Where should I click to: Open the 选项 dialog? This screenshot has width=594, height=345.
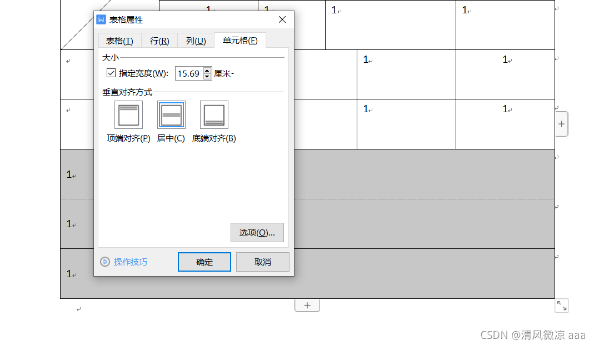point(257,232)
